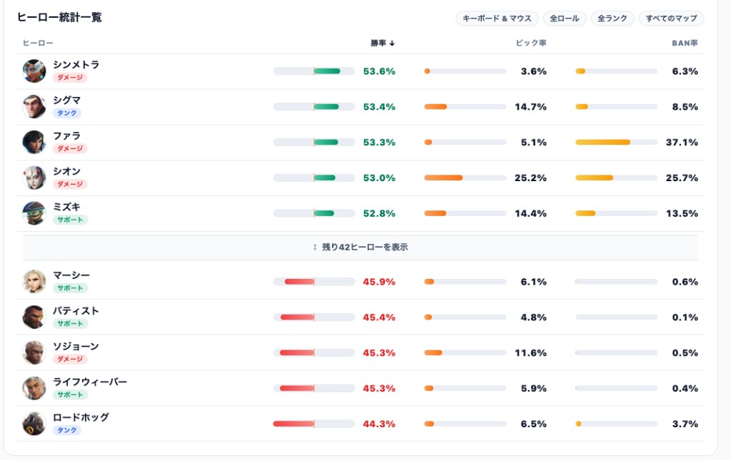This screenshot has width=731, height=460.
Task: Click the サポート tag under ライフウィーバー
Action: pyautogui.click(x=70, y=395)
